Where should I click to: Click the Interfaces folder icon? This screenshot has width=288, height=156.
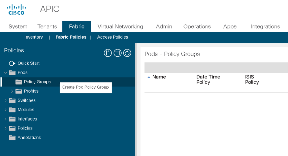coord(12,119)
